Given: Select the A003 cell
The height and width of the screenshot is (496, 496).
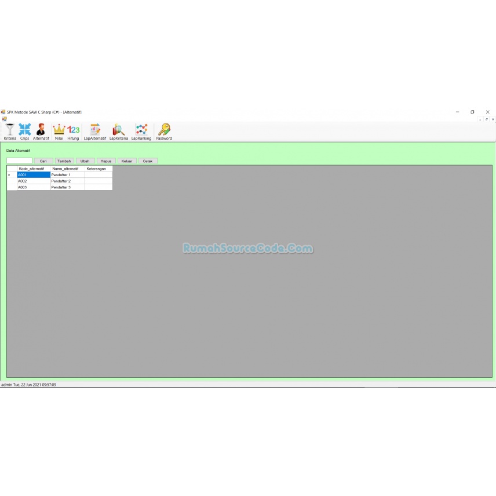Looking at the screenshot, I should pyautogui.click(x=34, y=187).
